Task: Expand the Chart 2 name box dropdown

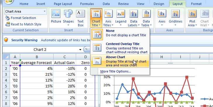Action: coord(80,50)
